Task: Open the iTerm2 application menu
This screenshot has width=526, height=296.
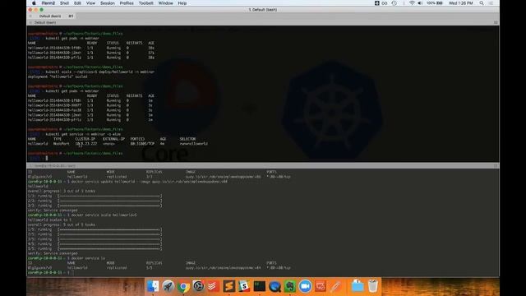Action: point(48,3)
